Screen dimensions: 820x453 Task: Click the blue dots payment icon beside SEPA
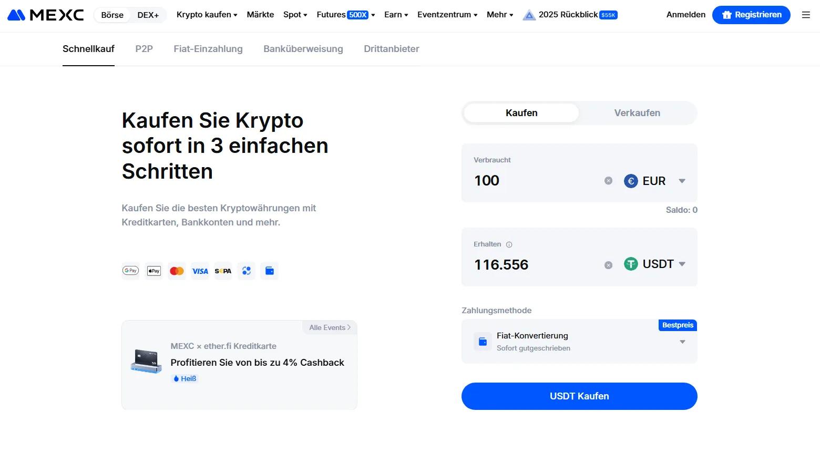pos(247,271)
